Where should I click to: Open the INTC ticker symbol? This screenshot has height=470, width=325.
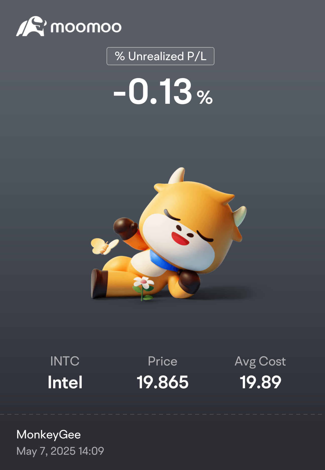tap(65, 361)
